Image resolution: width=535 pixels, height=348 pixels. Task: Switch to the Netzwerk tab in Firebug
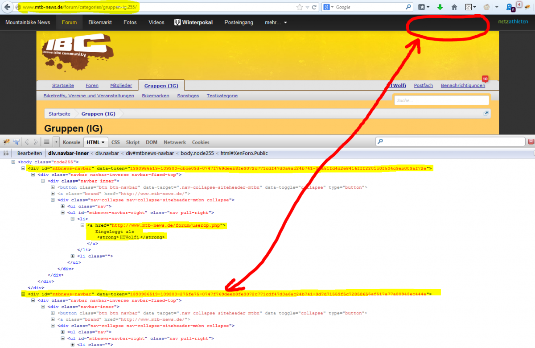(x=174, y=142)
